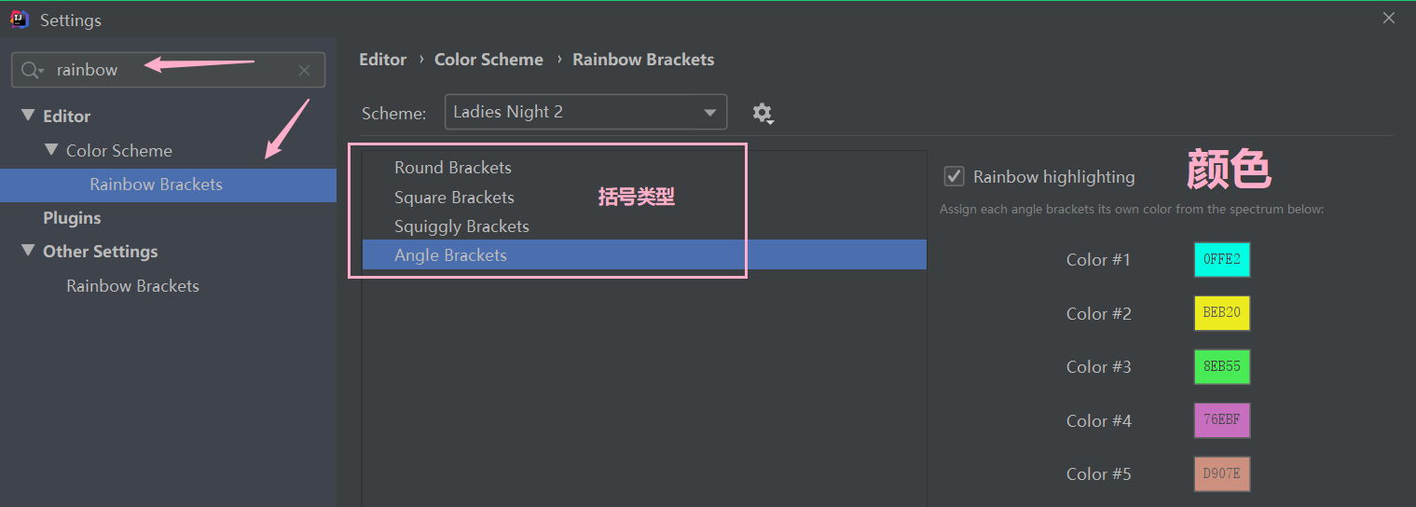This screenshot has width=1416, height=507.
Task: Open Plugins settings section
Action: tap(72, 218)
